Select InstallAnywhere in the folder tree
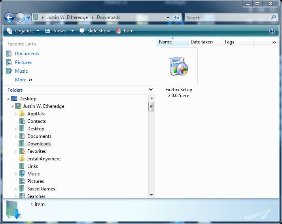The width and height of the screenshot is (282, 224). [x=44, y=159]
